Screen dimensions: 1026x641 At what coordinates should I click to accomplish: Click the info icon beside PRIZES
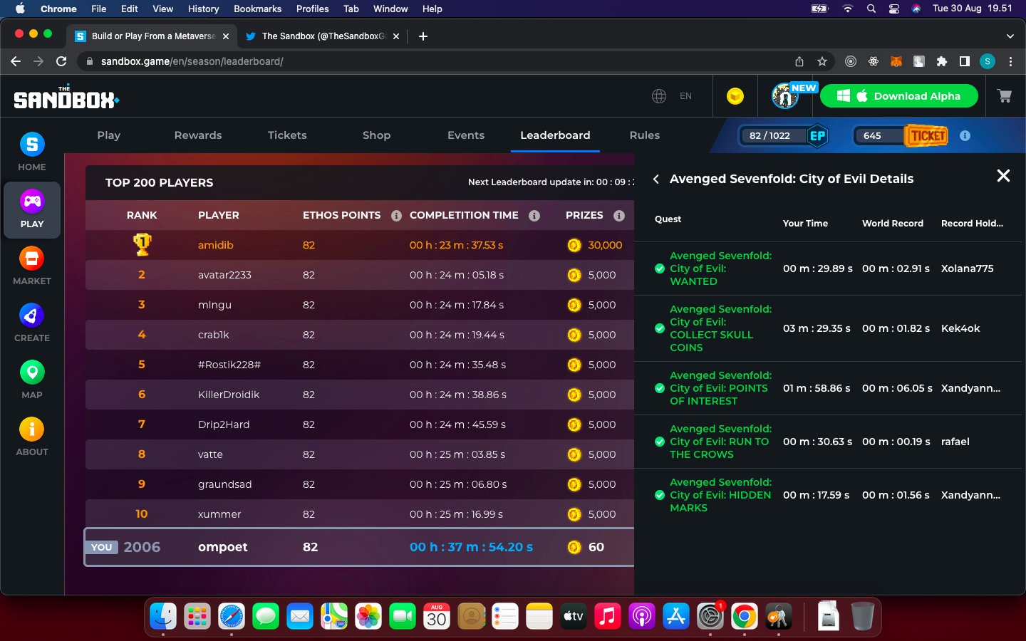tap(619, 215)
